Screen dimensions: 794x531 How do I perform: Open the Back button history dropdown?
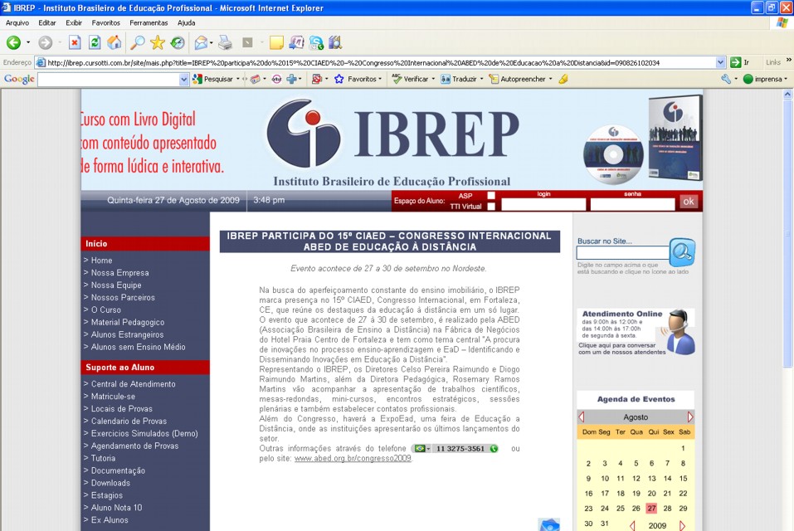(x=28, y=43)
